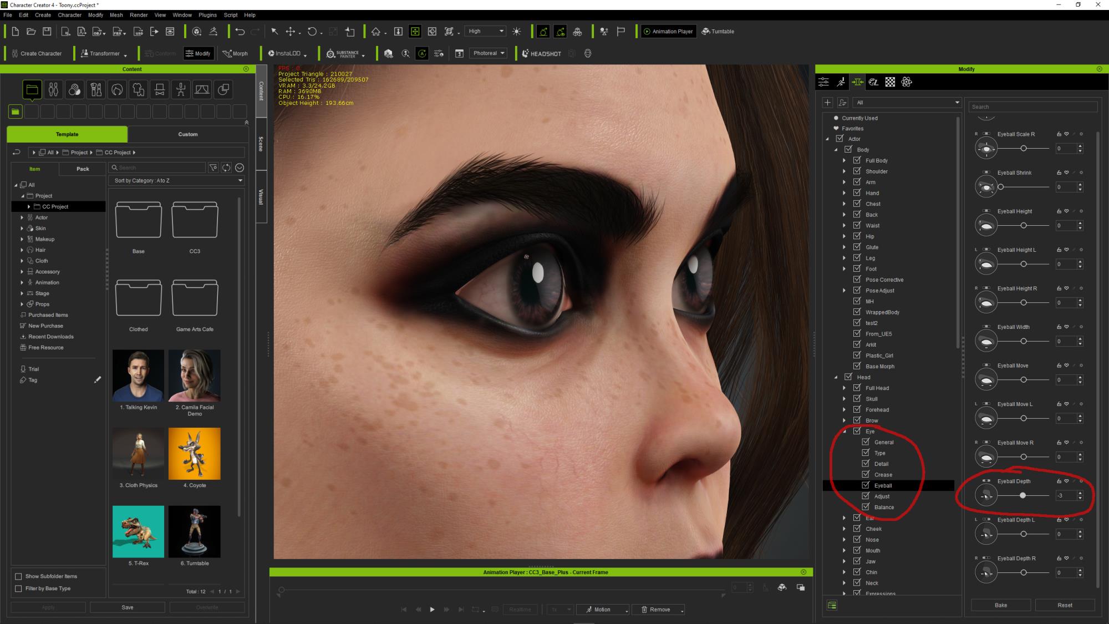Toggle the Eyeball category checkbox
1109x624 pixels.
866,485
